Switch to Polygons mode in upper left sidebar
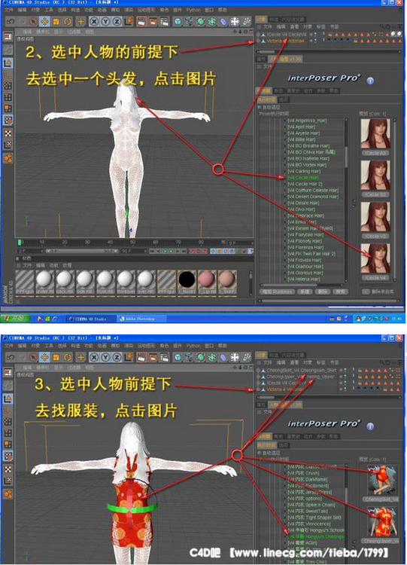 [x=8, y=108]
